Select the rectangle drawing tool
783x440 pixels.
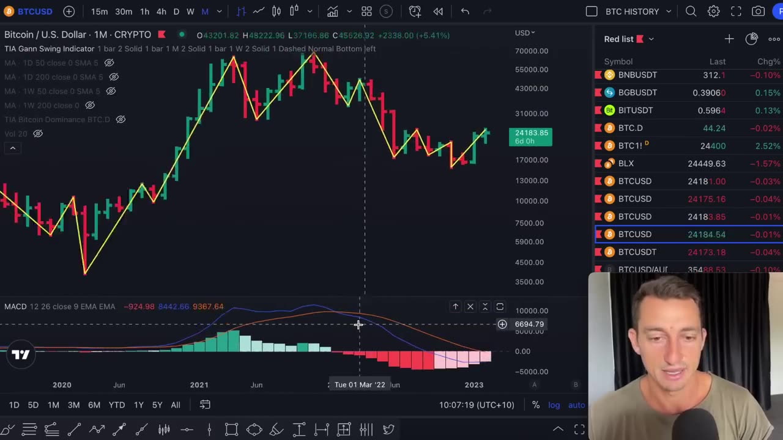click(x=231, y=430)
